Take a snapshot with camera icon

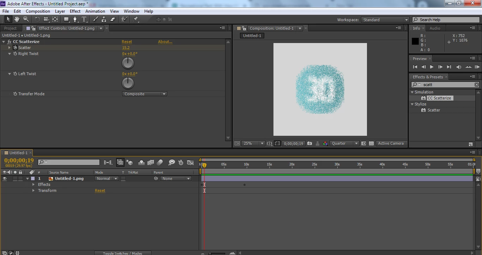click(x=309, y=144)
